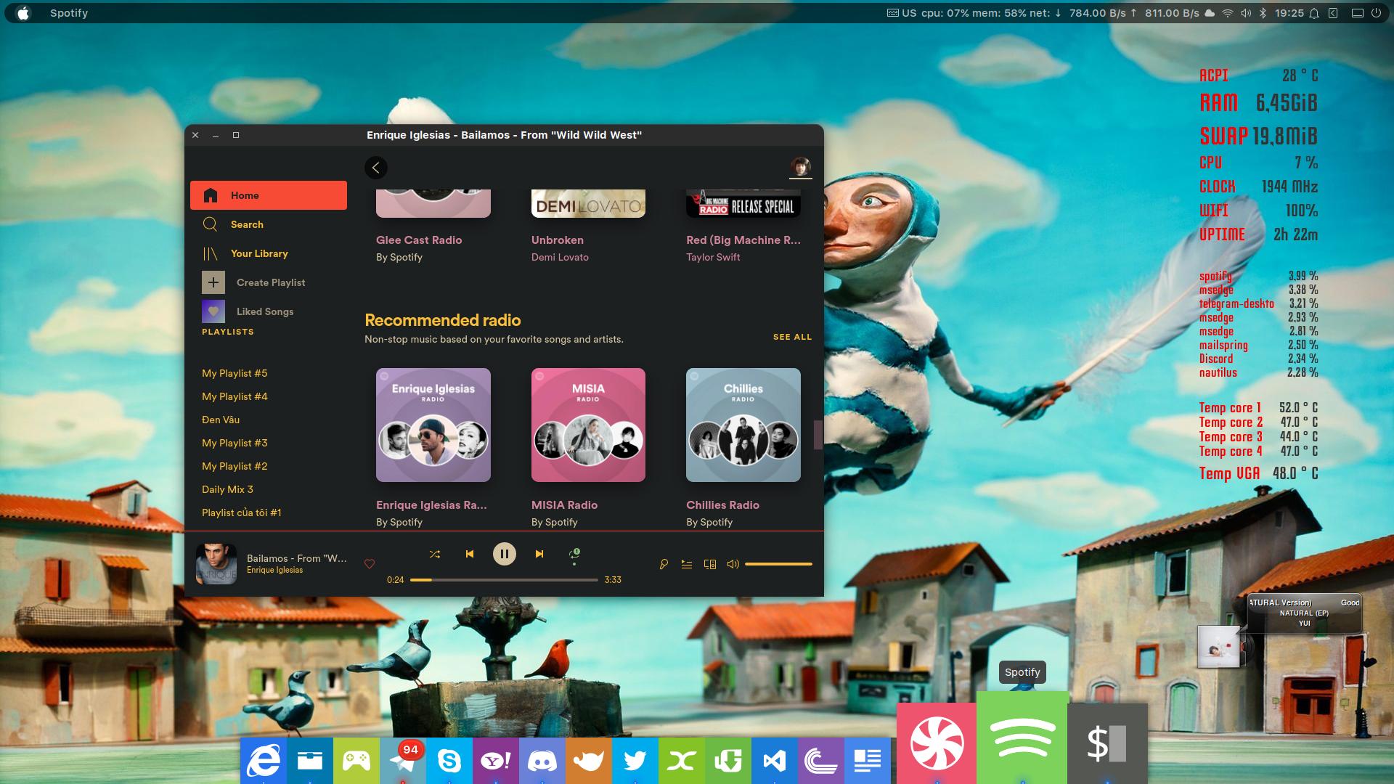Open the play queue
The height and width of the screenshot is (784, 1394).
pos(687,564)
